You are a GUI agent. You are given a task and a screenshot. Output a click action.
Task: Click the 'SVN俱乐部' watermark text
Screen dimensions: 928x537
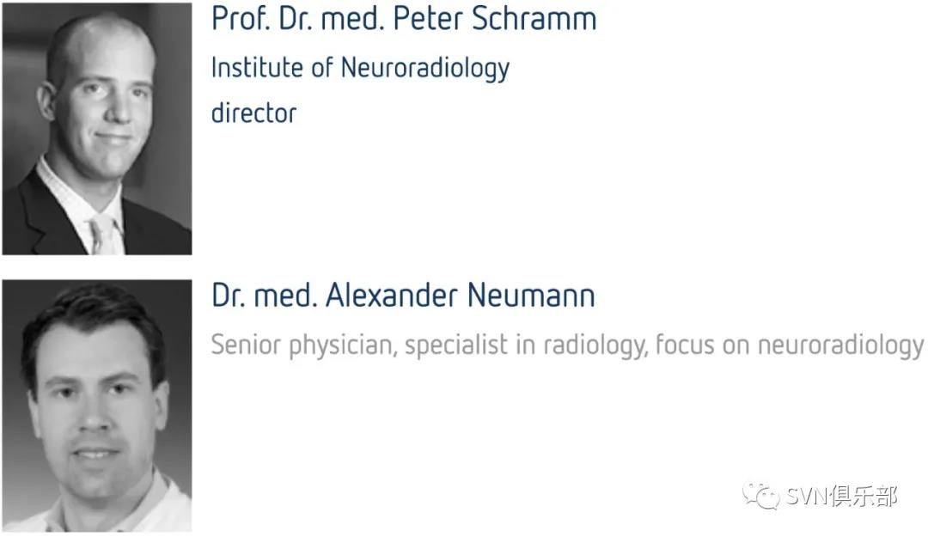841,496
